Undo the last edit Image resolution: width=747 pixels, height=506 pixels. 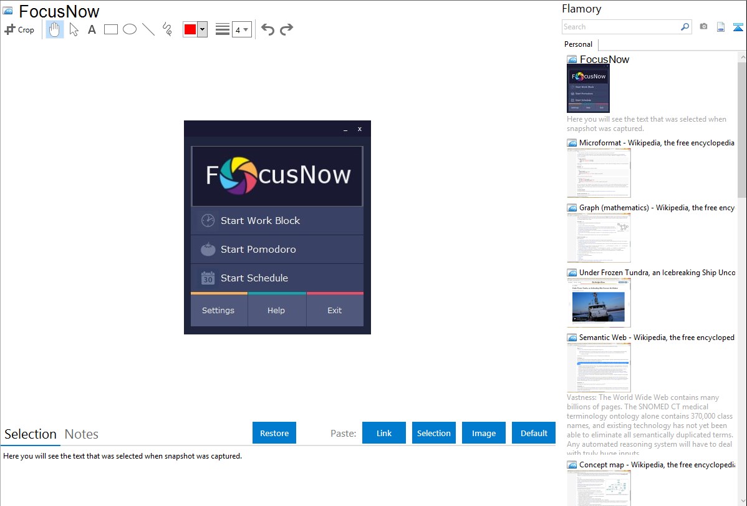267,29
